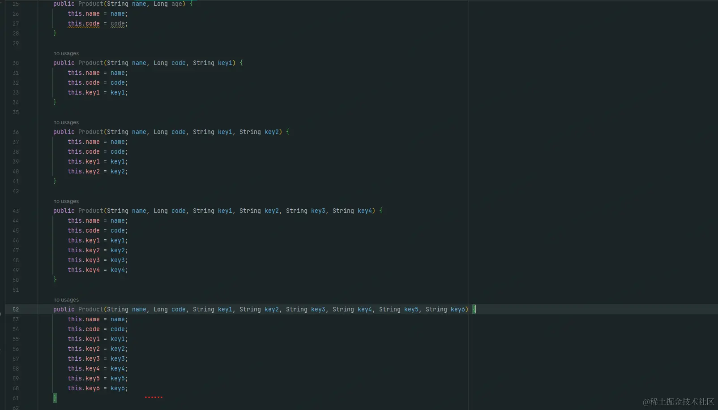Select the "key6" parameter in line 52 signature
The width and height of the screenshot is (718, 410).
click(457, 310)
